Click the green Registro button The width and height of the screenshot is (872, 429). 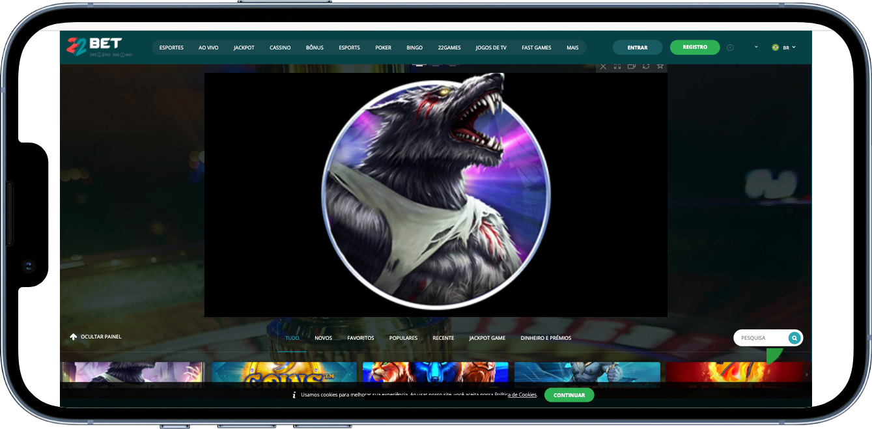[695, 47]
